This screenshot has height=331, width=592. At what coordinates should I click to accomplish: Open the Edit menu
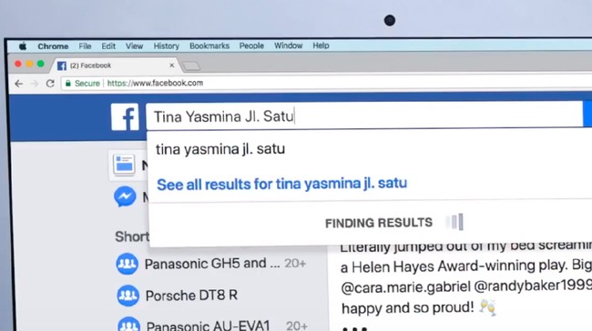tap(108, 46)
